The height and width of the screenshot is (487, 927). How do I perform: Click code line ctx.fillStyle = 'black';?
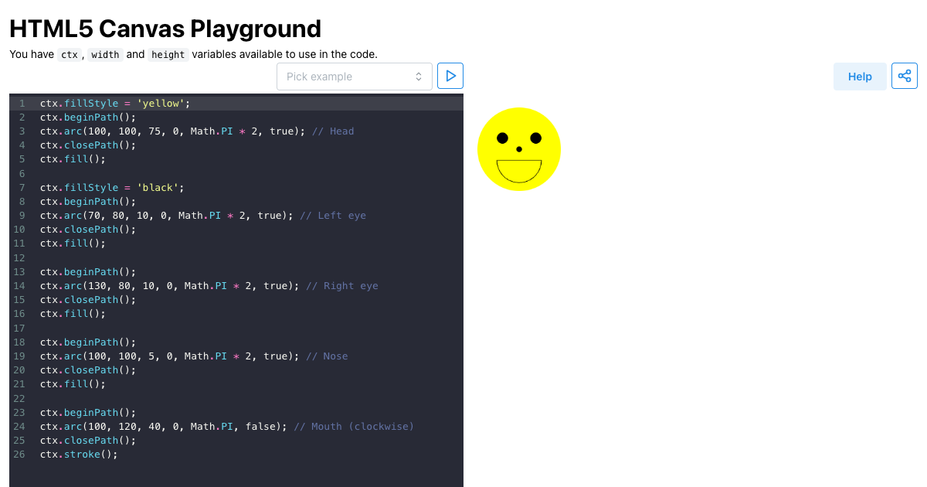pos(112,187)
